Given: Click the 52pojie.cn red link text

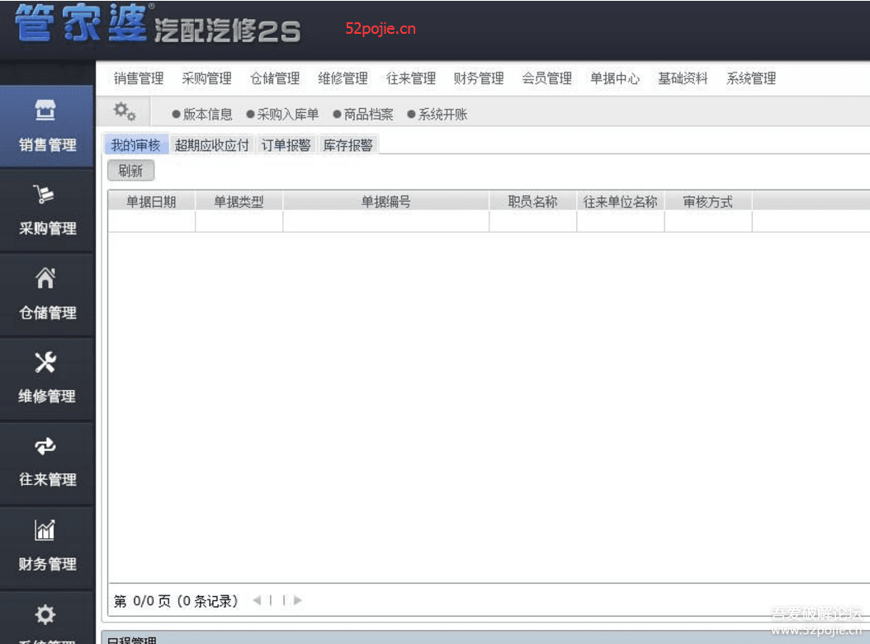Looking at the screenshot, I should (x=380, y=29).
